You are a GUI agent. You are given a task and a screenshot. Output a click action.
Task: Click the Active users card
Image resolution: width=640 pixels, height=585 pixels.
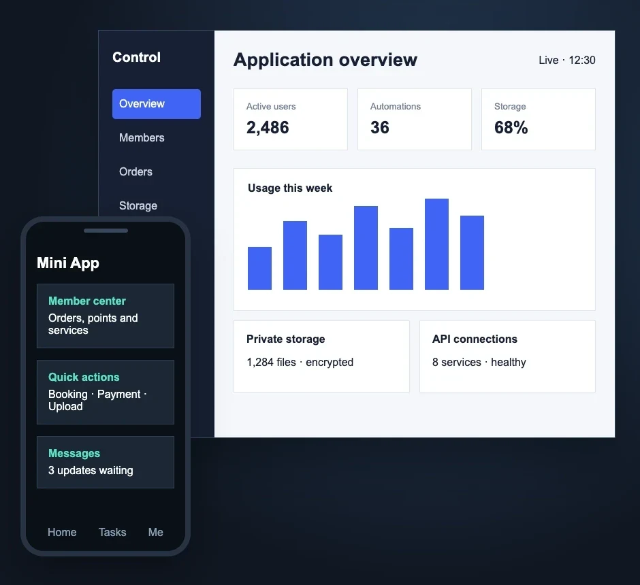291,120
